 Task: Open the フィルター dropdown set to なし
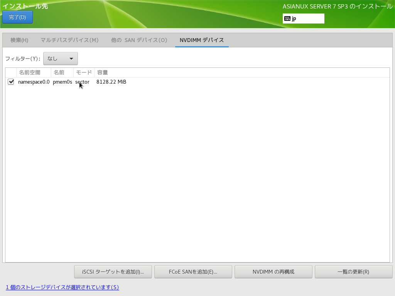(61, 59)
